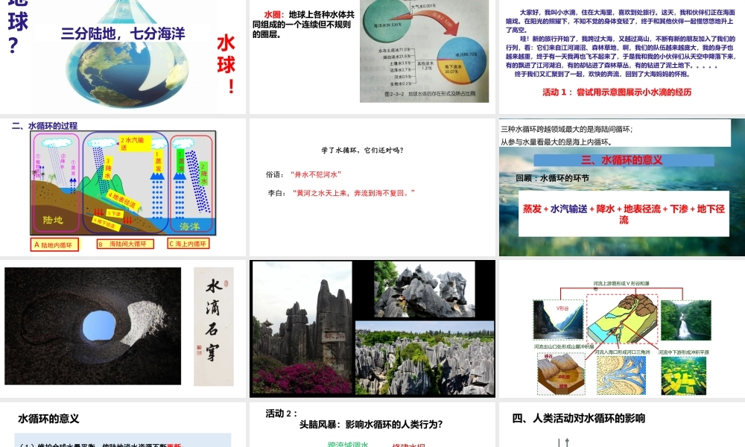The height and width of the screenshot is (447, 745).
Task: Click the yellow 4 地表径流 label
Action: click(x=124, y=201)
